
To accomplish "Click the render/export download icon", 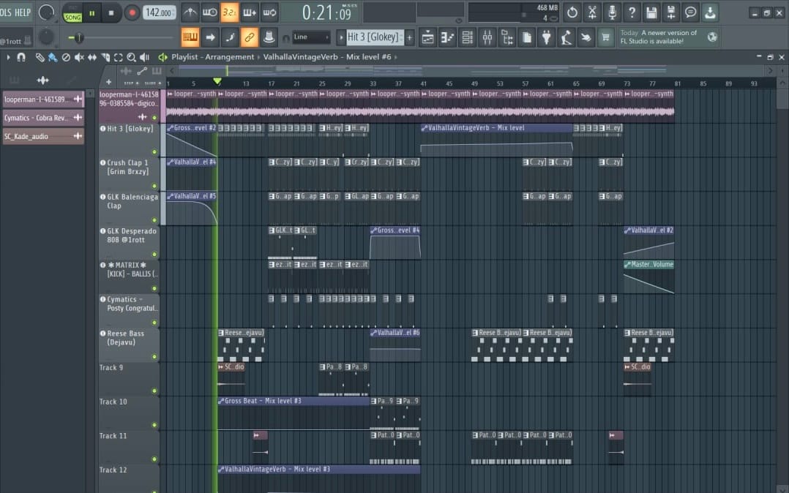I will tap(710, 12).
